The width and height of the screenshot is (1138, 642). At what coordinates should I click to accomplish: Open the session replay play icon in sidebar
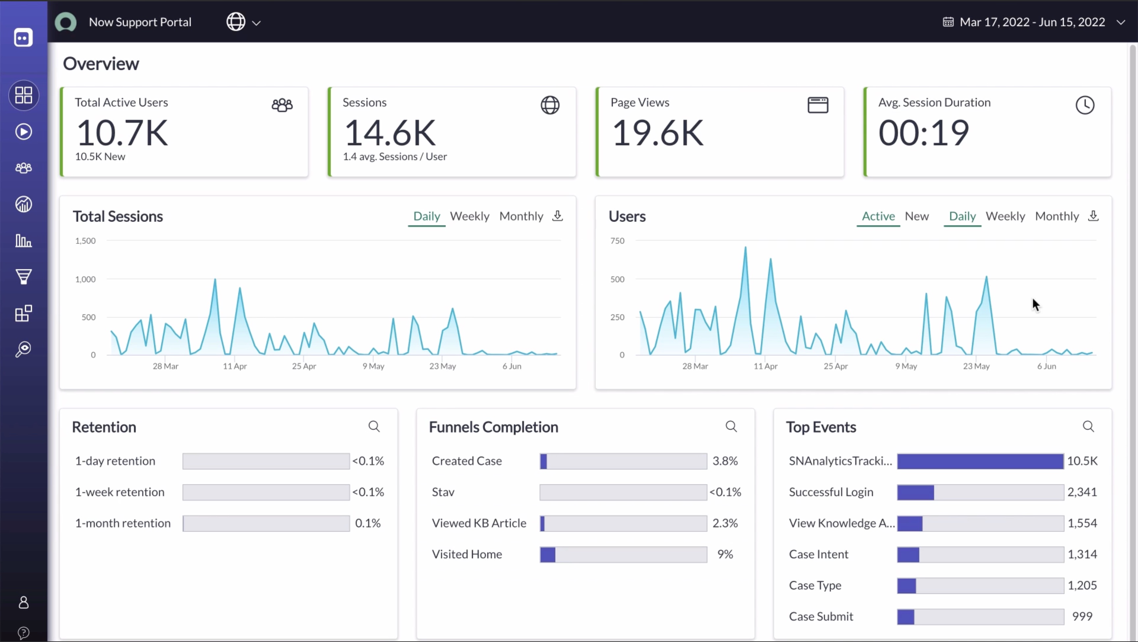23,132
